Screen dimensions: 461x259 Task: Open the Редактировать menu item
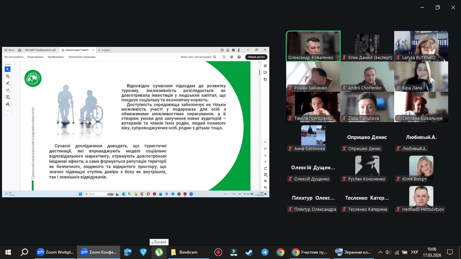[x=35, y=57]
